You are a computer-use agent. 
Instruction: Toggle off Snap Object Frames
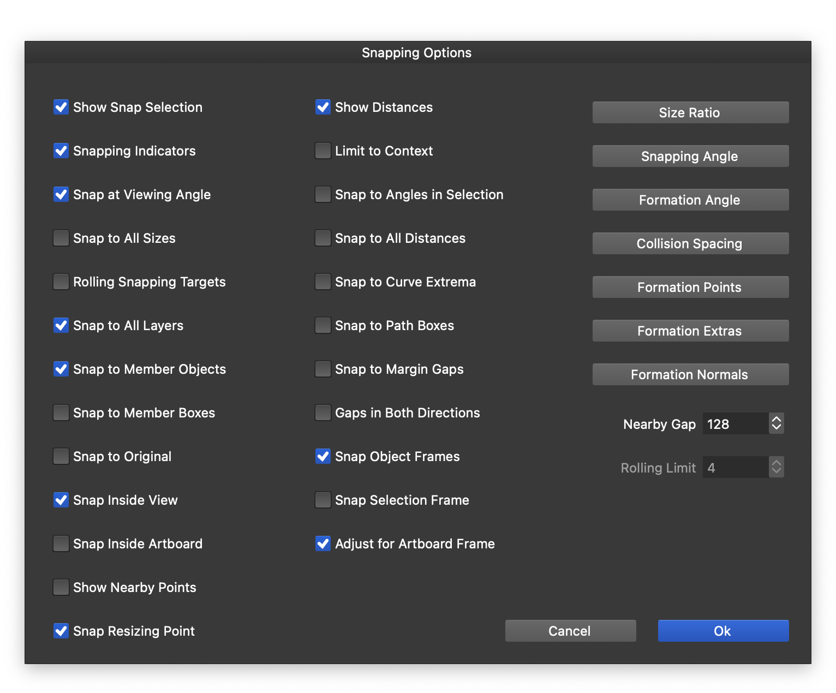[x=323, y=456]
